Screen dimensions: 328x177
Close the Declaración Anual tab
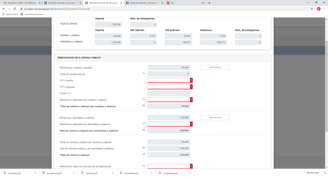tap(121, 3)
